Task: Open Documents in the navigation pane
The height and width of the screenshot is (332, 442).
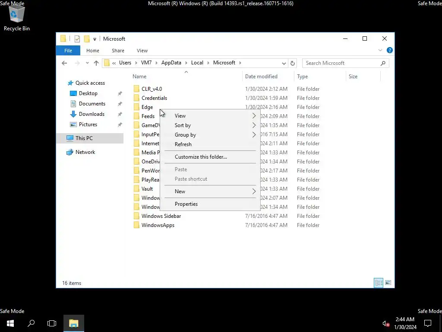Action: 92,104
